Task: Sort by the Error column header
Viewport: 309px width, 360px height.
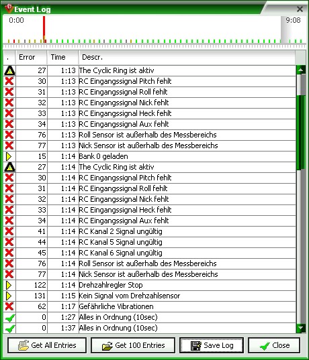Action: point(32,57)
